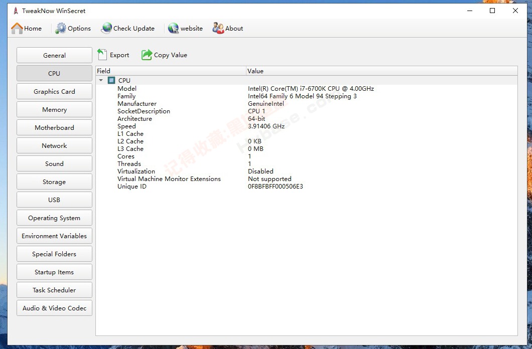The height and width of the screenshot is (349, 532).
Task: Open the General section
Action: [54, 55]
